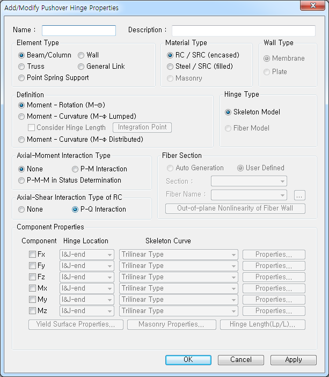Screen dimensions: 329x377
Task: Open Fx hinge location dropdown
Action: 86,255
